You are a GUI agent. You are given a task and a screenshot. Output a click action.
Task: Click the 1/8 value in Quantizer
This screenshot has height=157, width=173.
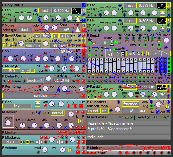coord(131,111)
